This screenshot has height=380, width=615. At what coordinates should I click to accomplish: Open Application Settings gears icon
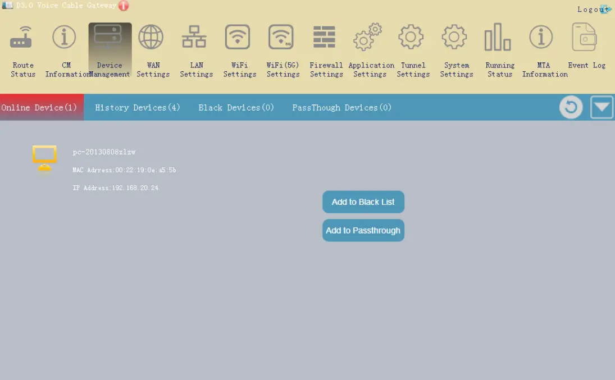[x=367, y=37]
